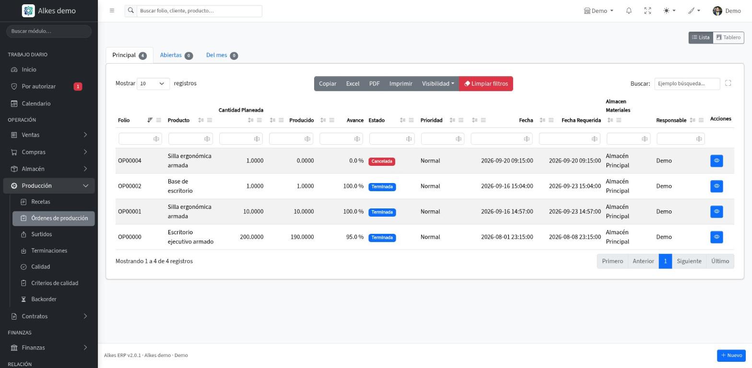Expand the Ventas sidebar menu
This screenshot has height=368, width=752.
click(49, 135)
